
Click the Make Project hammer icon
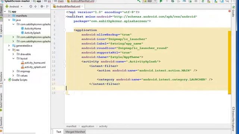139,1
